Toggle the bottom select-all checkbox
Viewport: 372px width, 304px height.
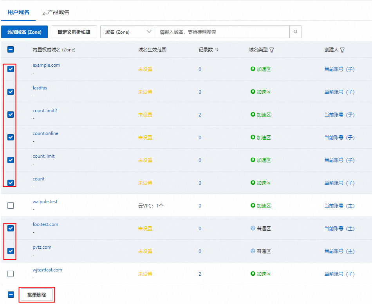point(11,295)
